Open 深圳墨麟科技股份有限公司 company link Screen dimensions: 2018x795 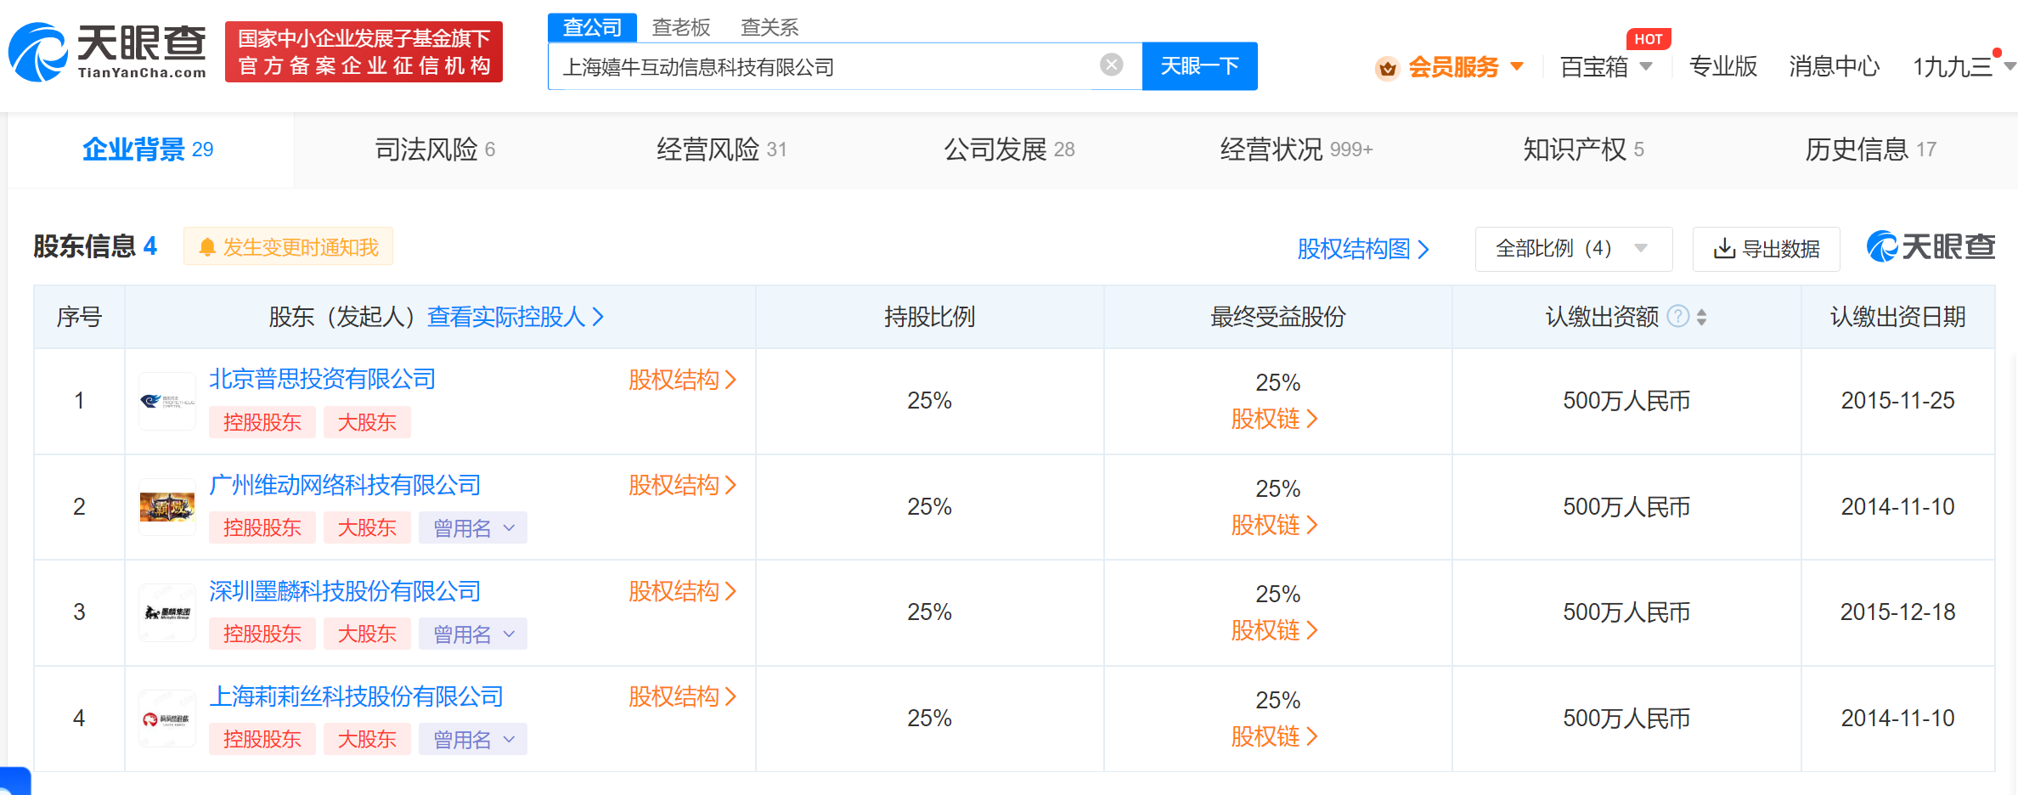[x=345, y=591]
